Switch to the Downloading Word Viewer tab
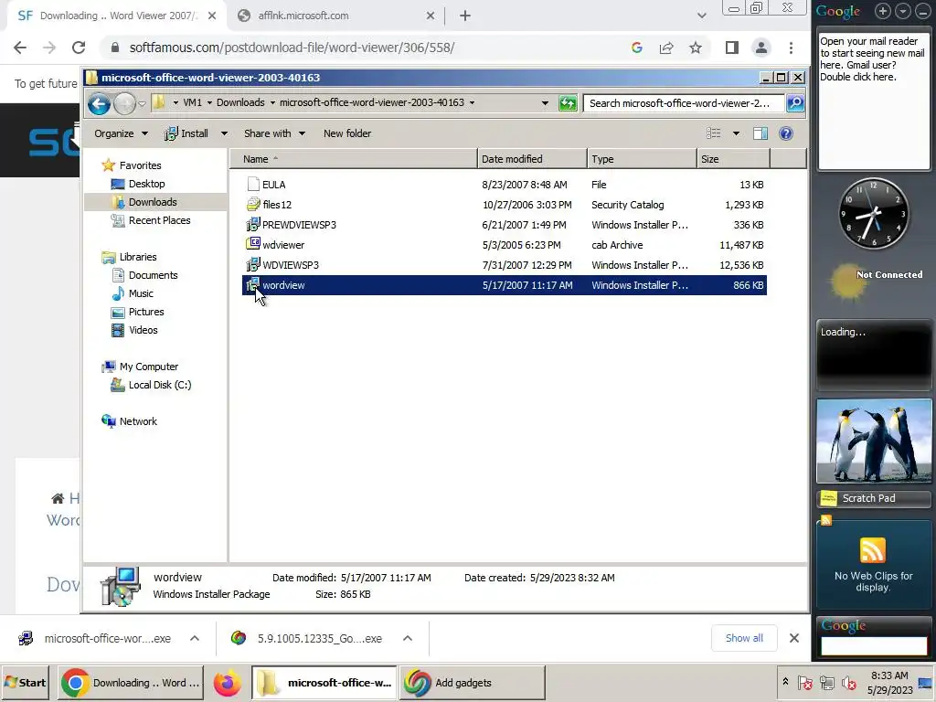 click(116, 16)
